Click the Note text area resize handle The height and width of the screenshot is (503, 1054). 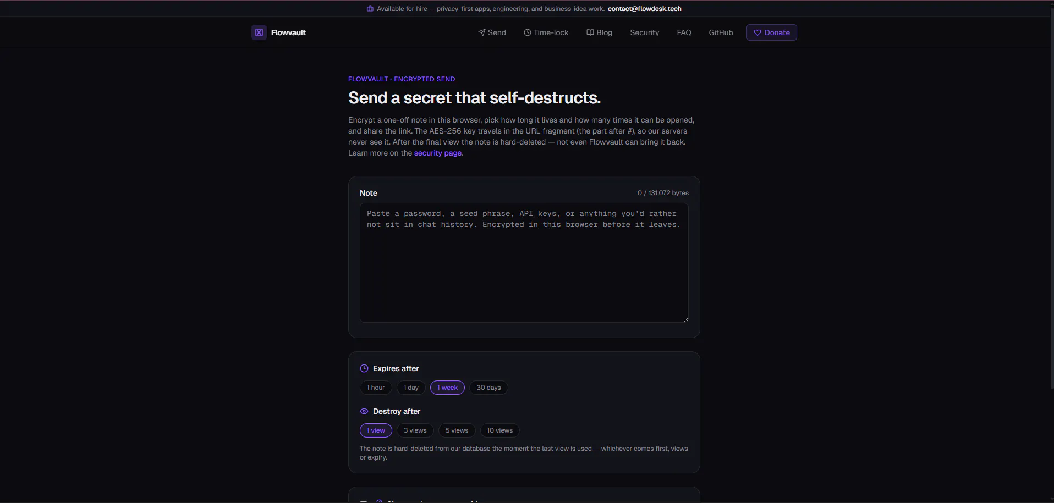click(x=685, y=319)
